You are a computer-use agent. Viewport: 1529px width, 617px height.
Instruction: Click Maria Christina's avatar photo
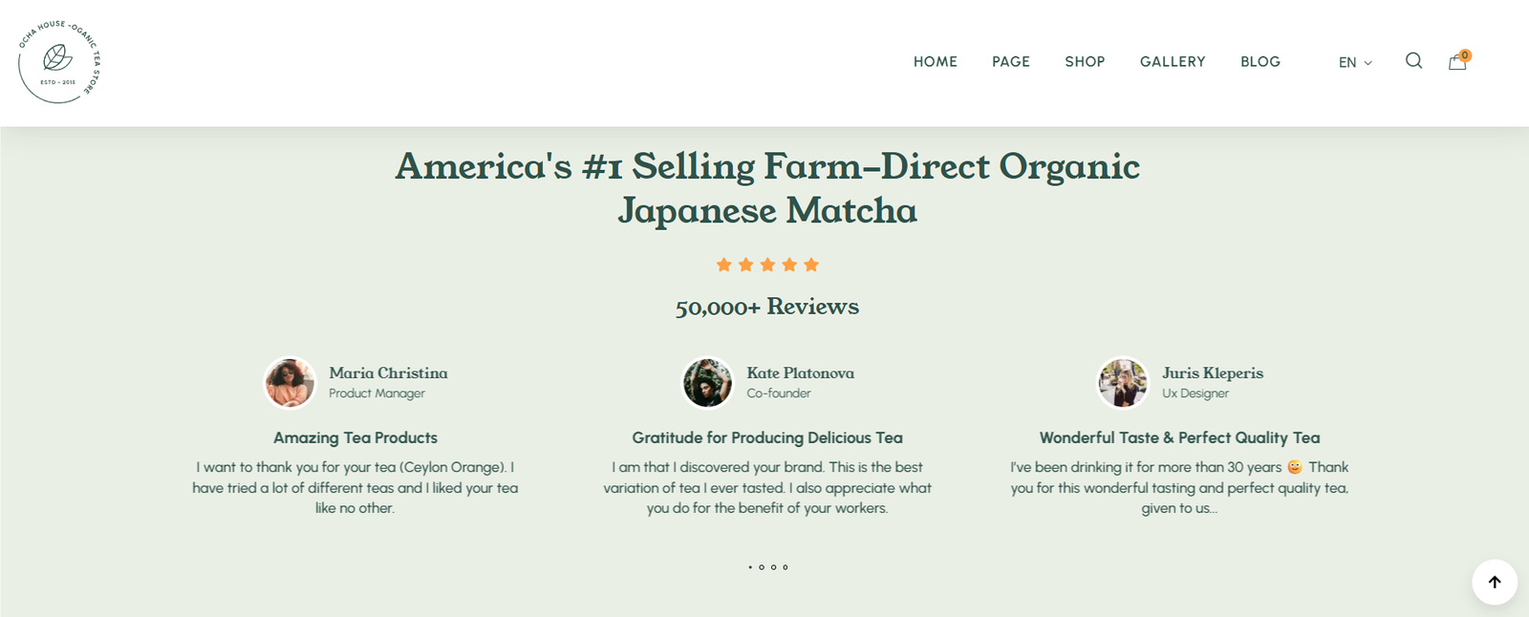coord(290,383)
